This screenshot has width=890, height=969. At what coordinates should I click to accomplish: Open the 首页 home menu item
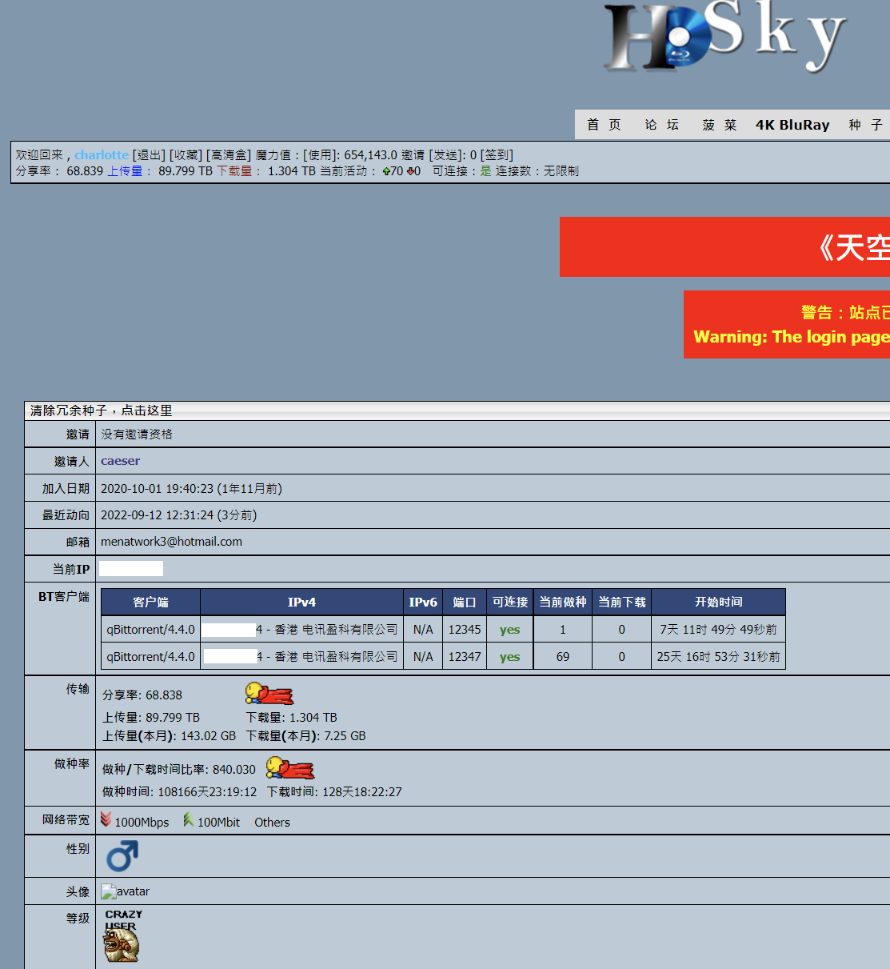[x=604, y=125]
